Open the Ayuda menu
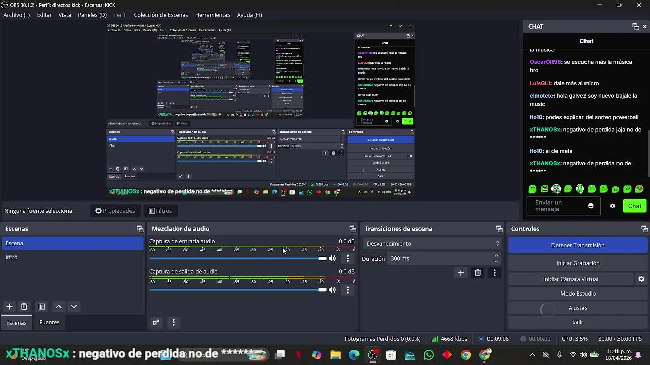 pos(249,15)
